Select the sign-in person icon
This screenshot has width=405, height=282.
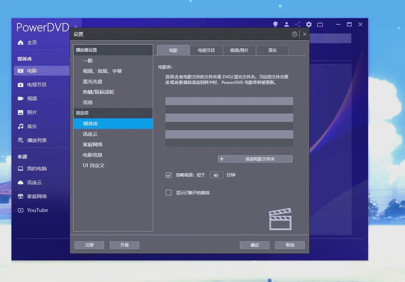coord(286,24)
